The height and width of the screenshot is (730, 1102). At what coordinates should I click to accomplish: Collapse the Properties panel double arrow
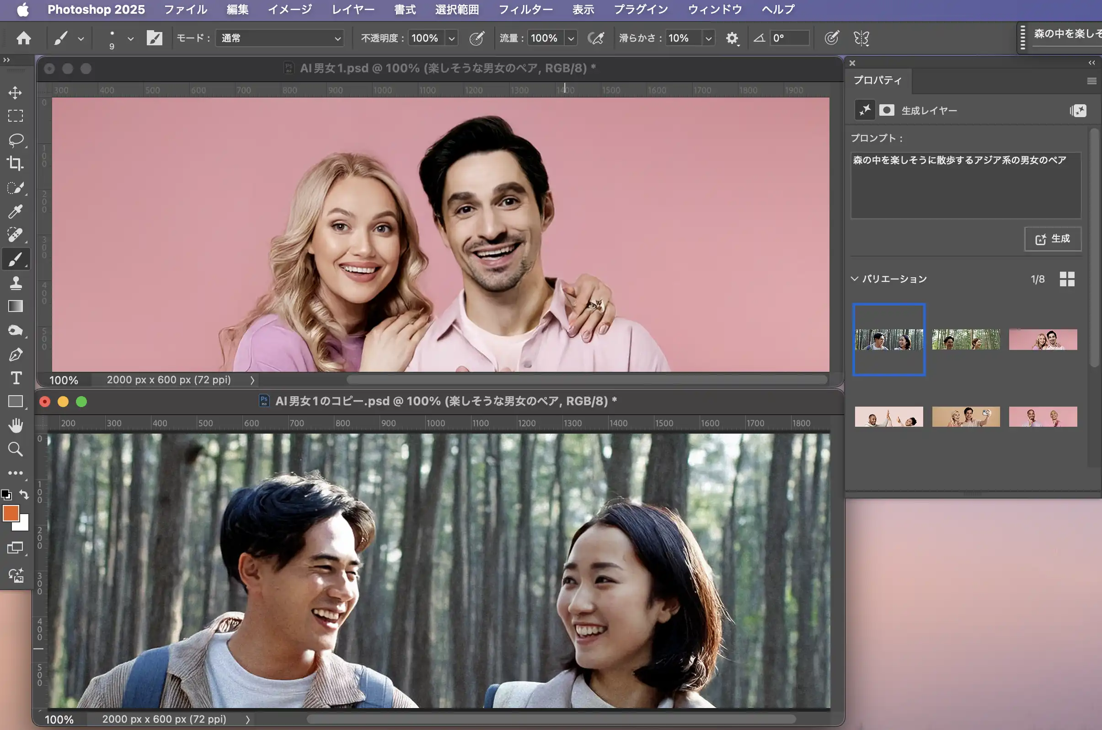point(1092,63)
